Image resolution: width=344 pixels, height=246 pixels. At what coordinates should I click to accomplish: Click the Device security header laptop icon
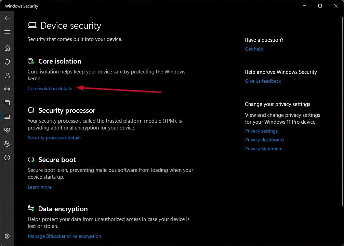click(x=32, y=25)
